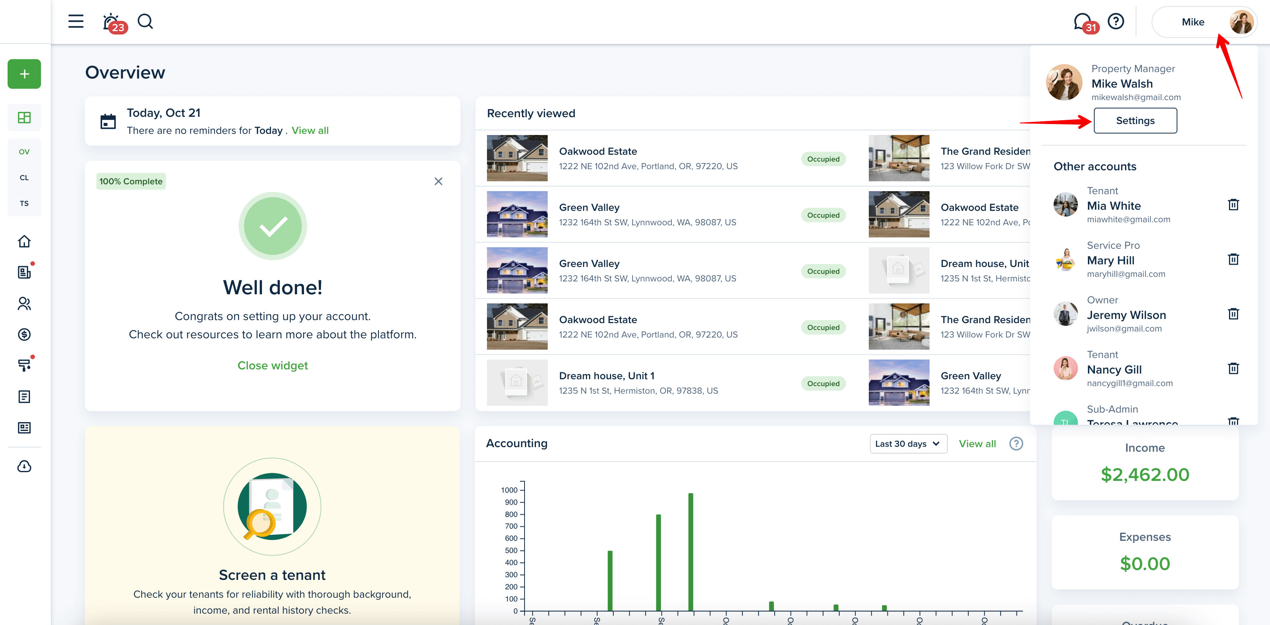Click the Close widget link
Image resolution: width=1270 pixels, height=625 pixels.
(272, 366)
